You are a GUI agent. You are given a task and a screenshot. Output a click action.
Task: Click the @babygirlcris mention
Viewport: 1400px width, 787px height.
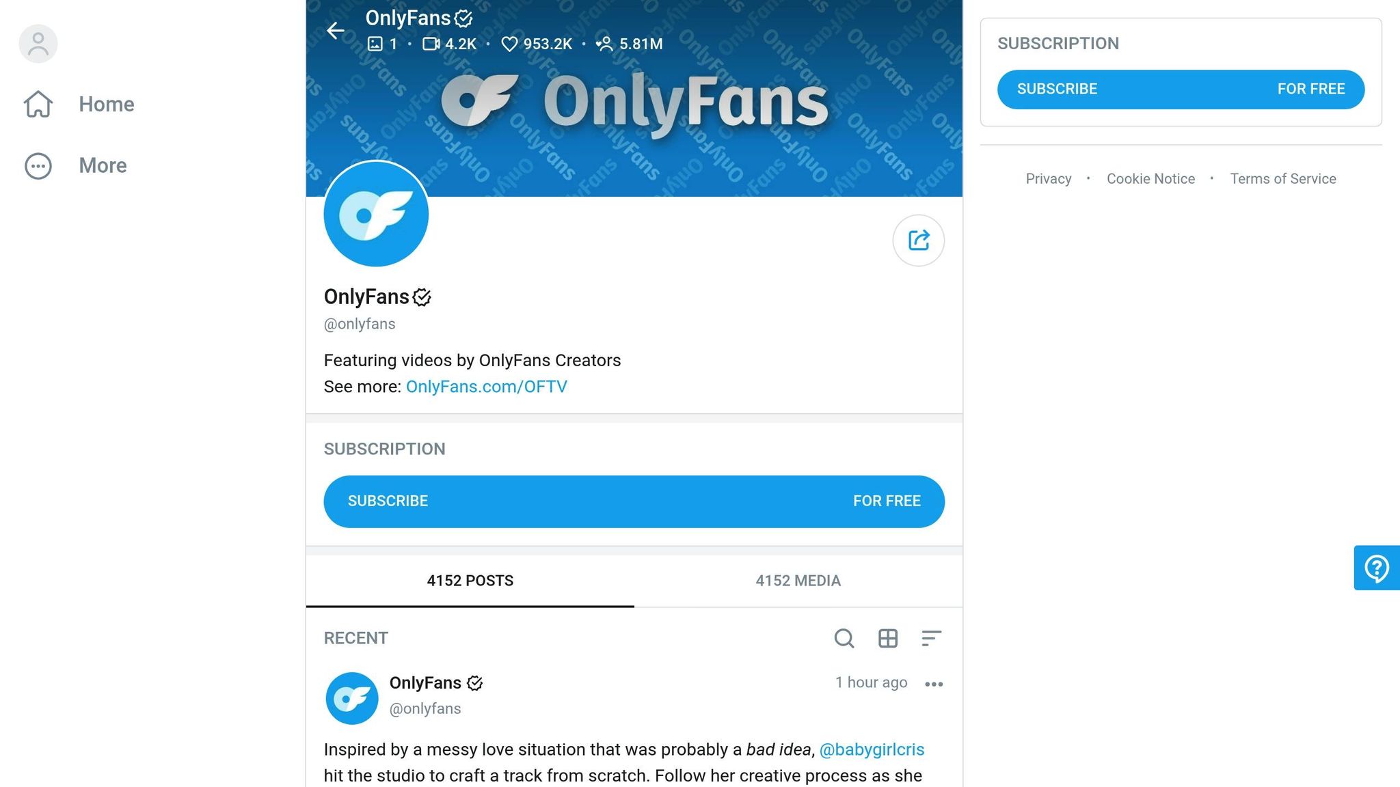[x=872, y=749]
